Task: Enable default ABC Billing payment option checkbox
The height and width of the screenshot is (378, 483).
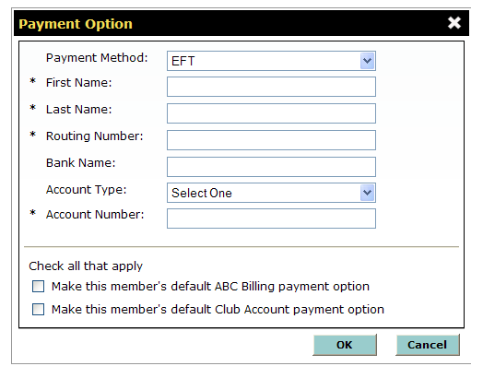Action: (38, 286)
